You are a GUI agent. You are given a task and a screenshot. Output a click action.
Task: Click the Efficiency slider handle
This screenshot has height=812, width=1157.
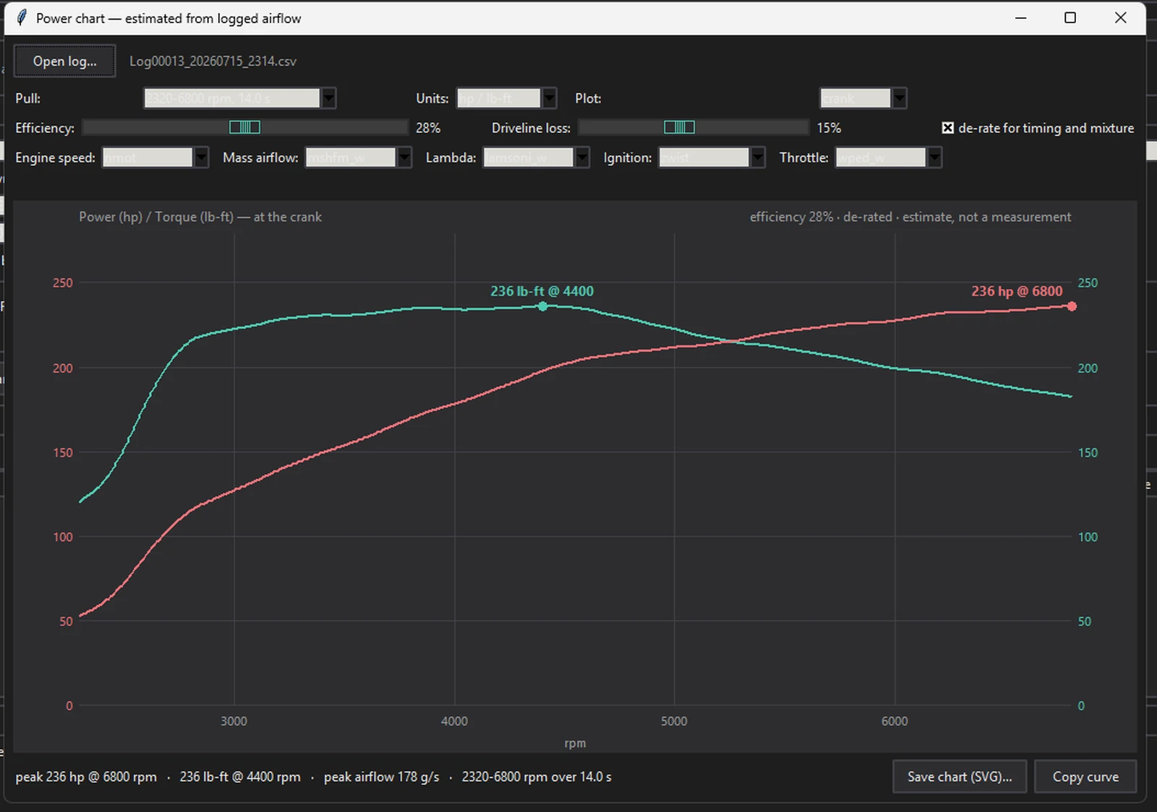pos(244,128)
